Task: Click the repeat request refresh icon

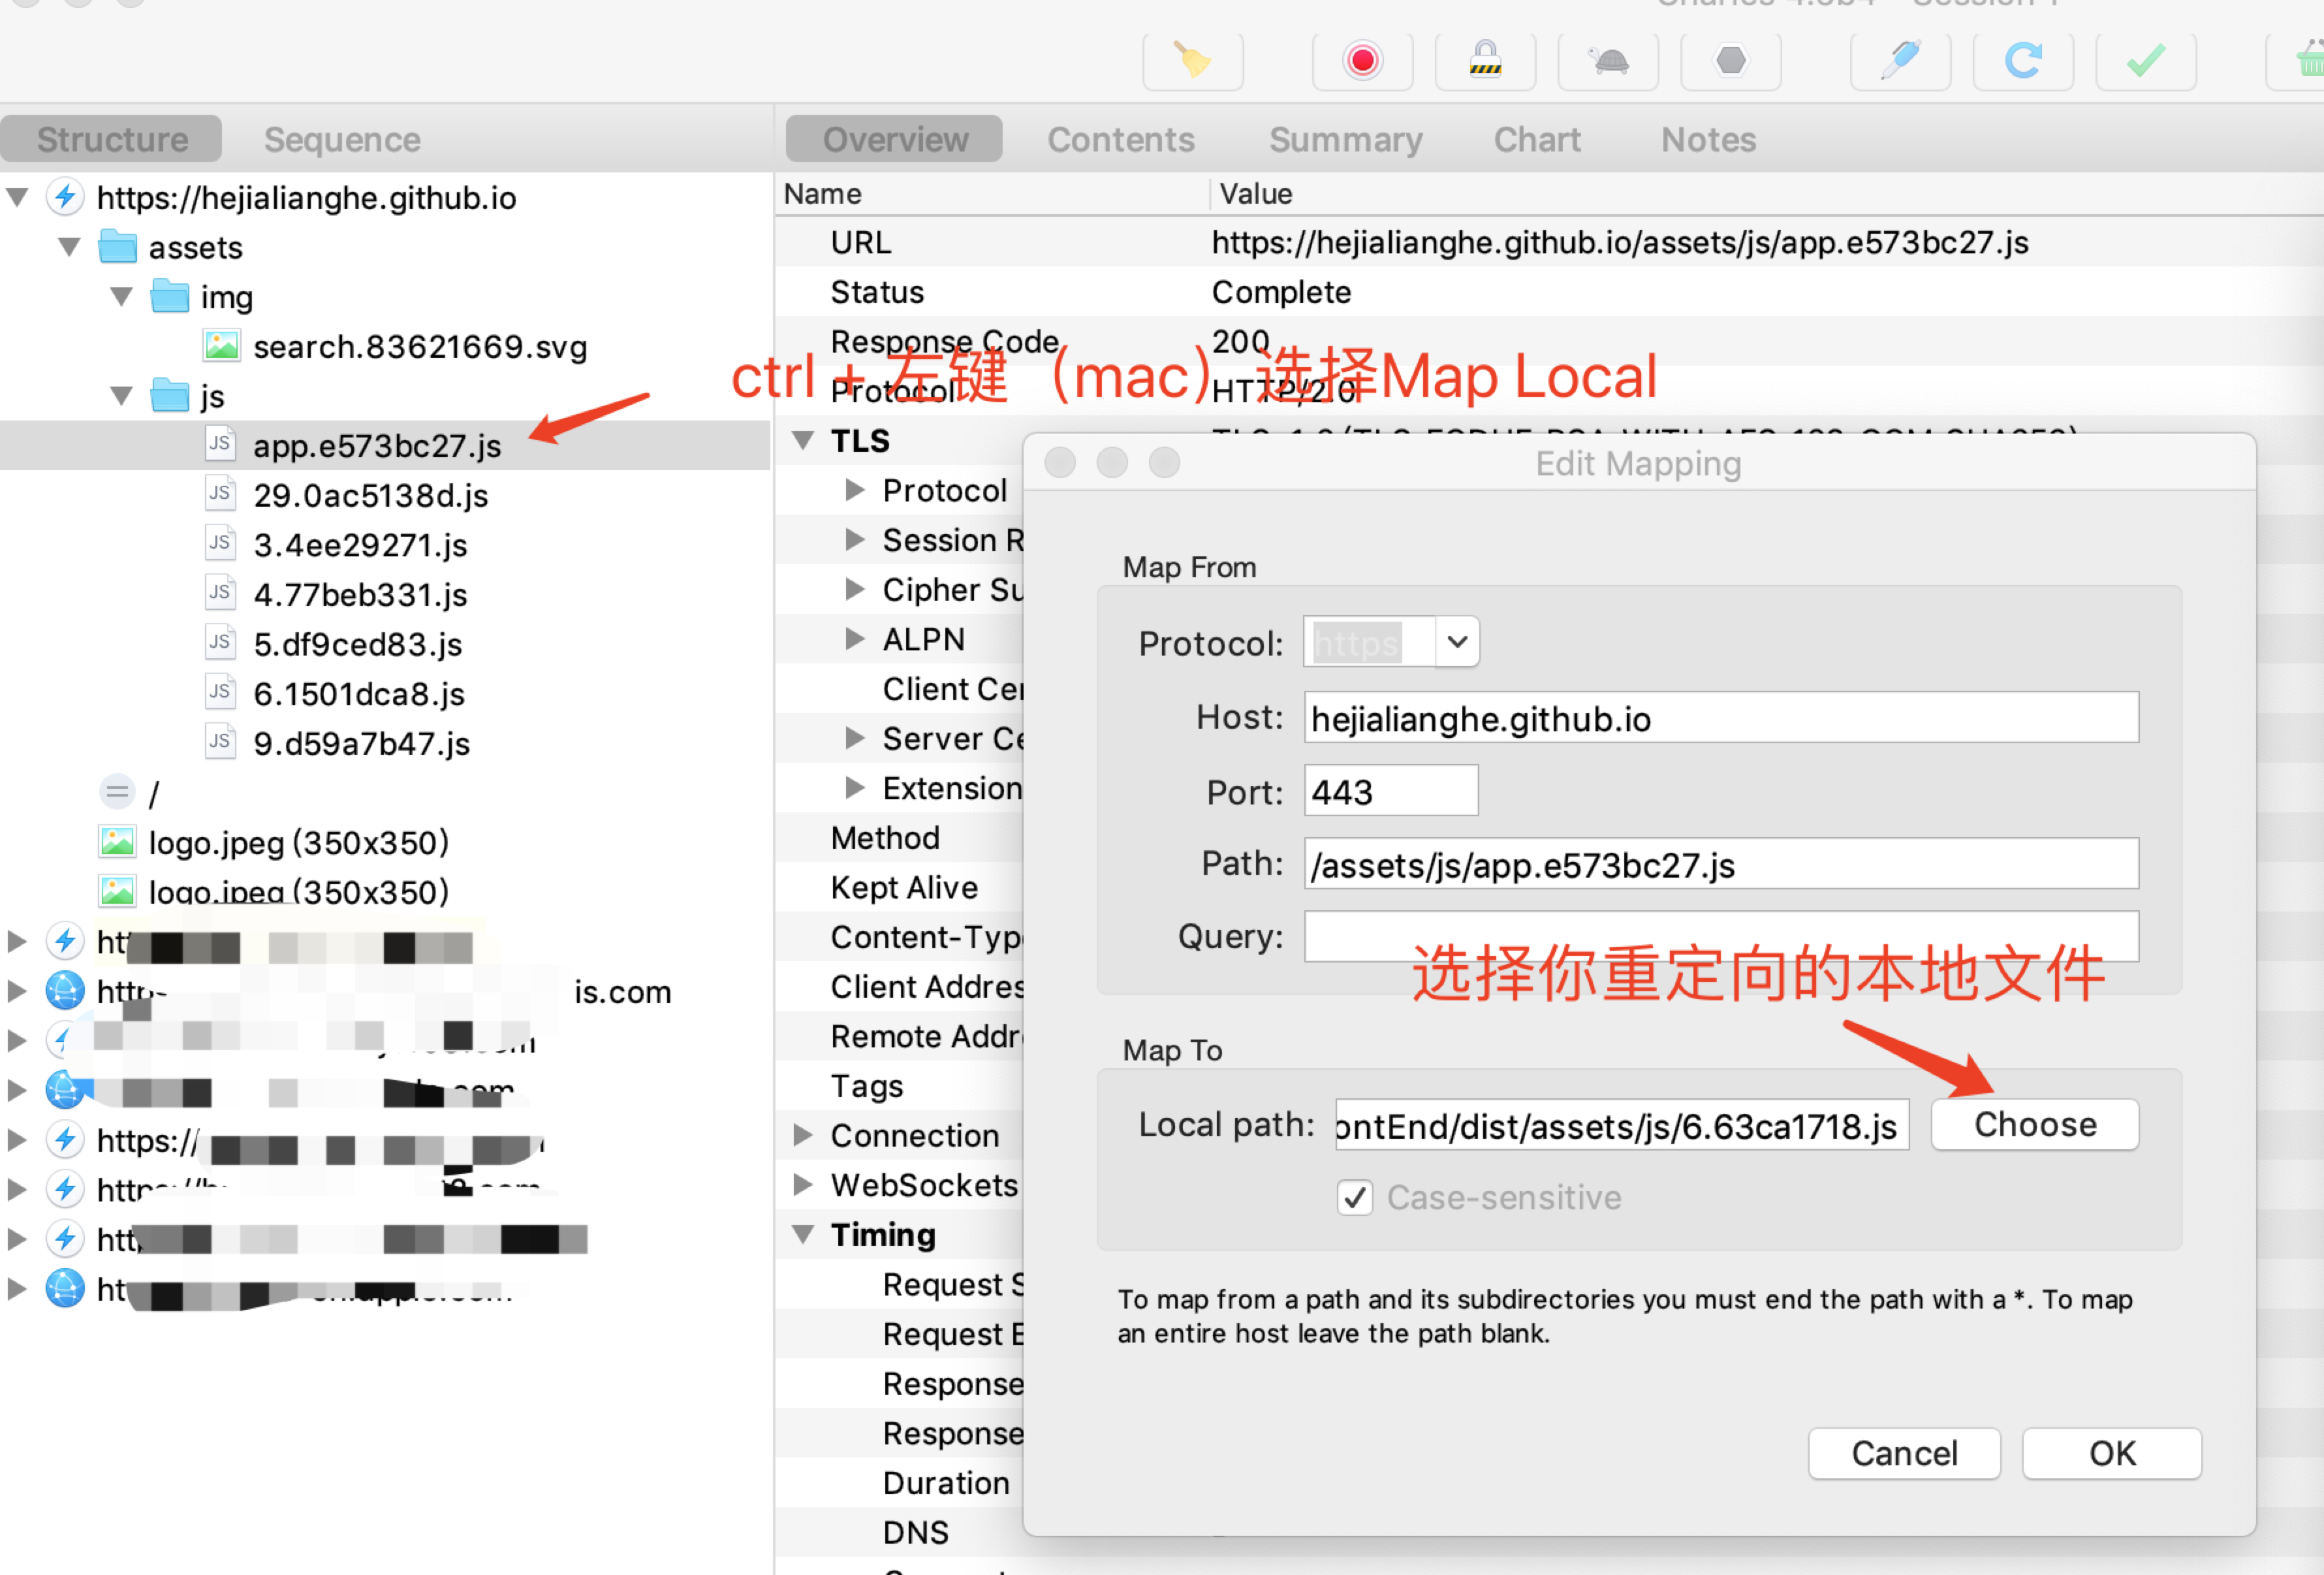Action: 2022,61
